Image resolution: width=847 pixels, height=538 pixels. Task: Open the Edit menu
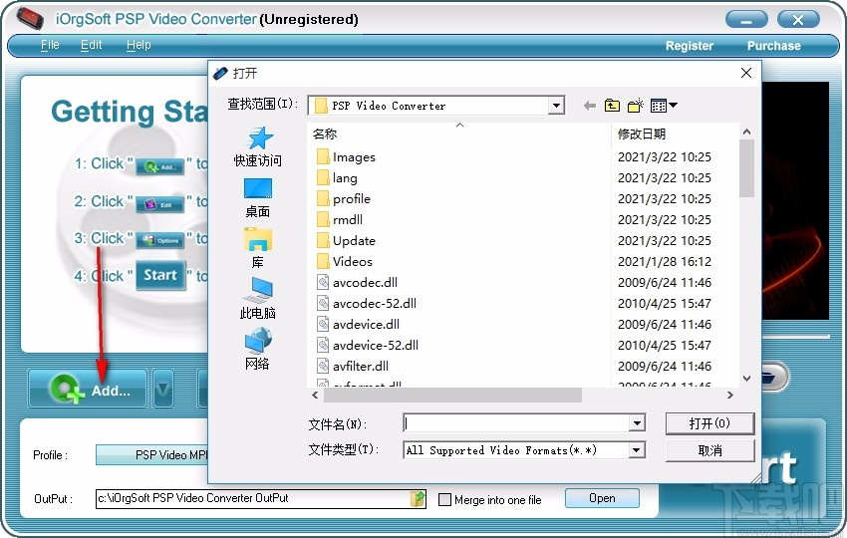tap(91, 45)
